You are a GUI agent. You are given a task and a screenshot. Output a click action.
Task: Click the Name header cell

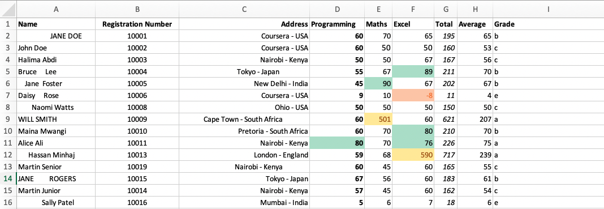pos(56,24)
